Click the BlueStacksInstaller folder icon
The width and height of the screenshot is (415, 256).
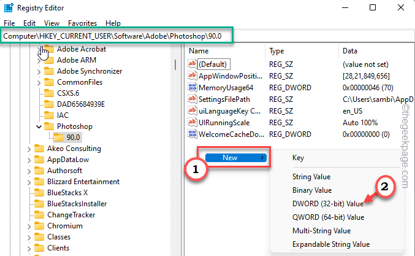click(x=39, y=204)
